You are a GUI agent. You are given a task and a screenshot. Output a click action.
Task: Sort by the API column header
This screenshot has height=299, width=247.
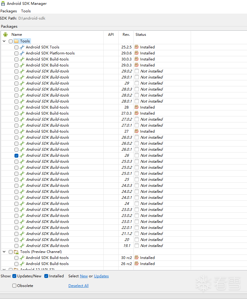pos(111,35)
